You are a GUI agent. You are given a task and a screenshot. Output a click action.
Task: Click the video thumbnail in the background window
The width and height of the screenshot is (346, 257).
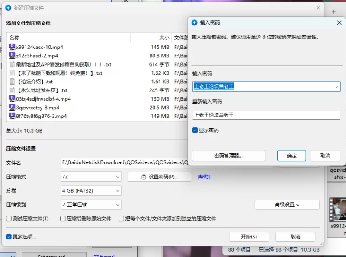click(x=337, y=210)
